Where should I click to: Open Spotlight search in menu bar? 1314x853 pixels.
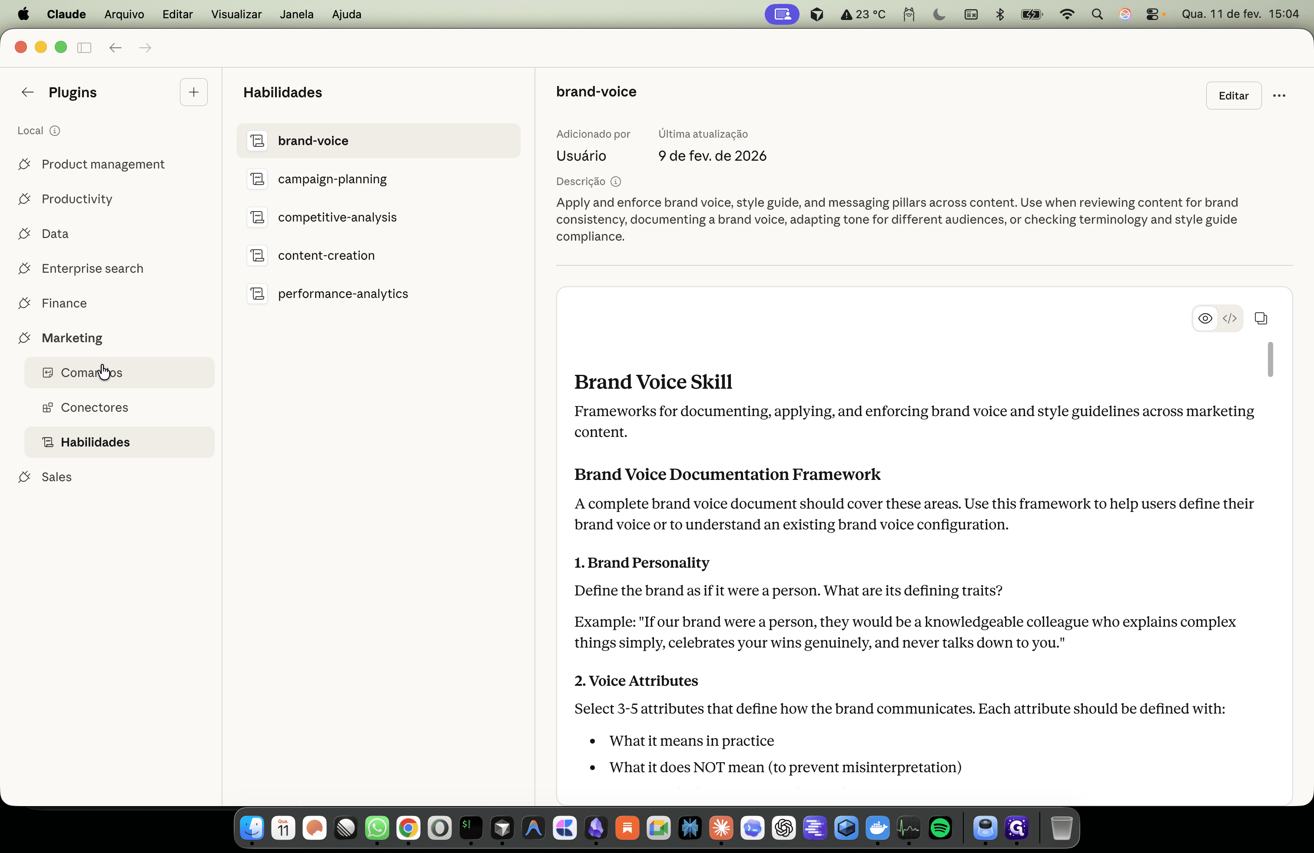point(1098,14)
